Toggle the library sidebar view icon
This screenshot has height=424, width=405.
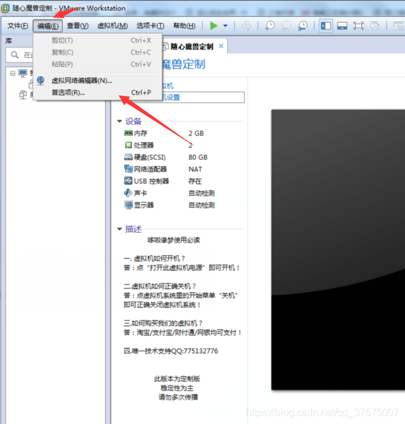pyautogui.click(x=326, y=26)
